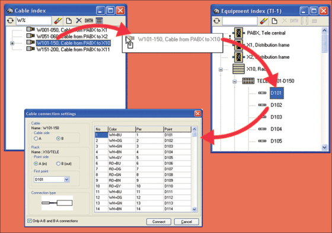Click down arrow of connection table scrollbar
The height and width of the screenshot is (233, 332).
194,209
